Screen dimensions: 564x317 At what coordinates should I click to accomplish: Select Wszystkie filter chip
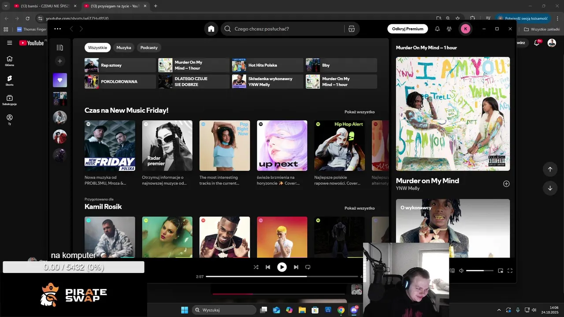[97, 48]
